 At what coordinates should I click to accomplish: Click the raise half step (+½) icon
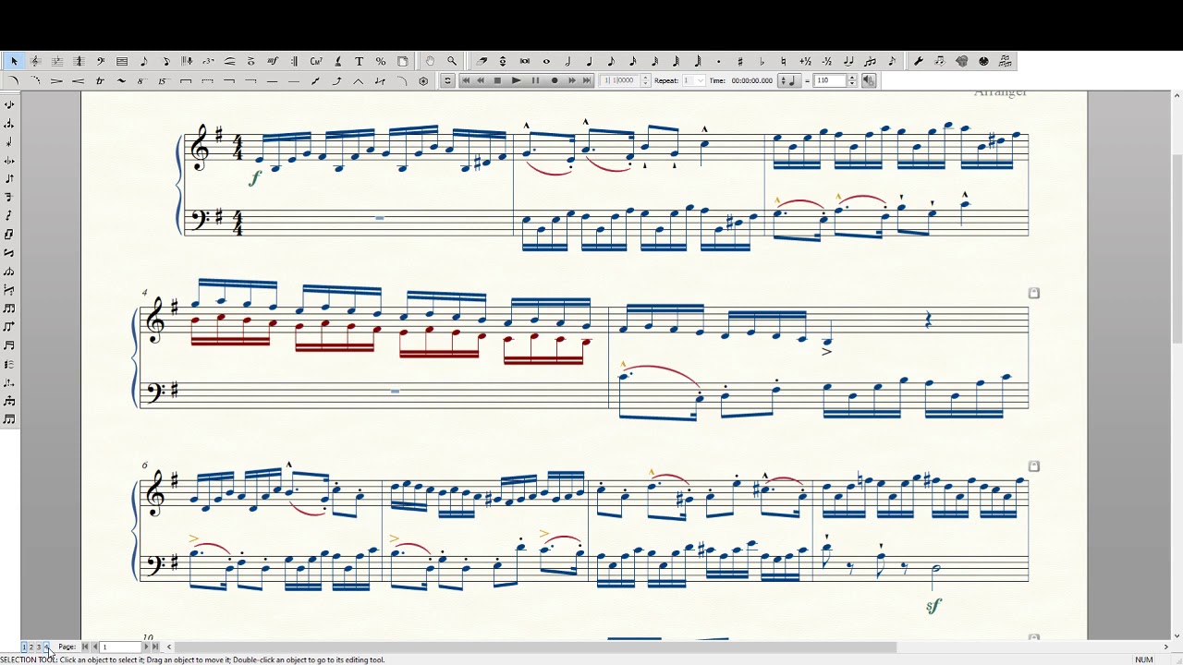(805, 61)
